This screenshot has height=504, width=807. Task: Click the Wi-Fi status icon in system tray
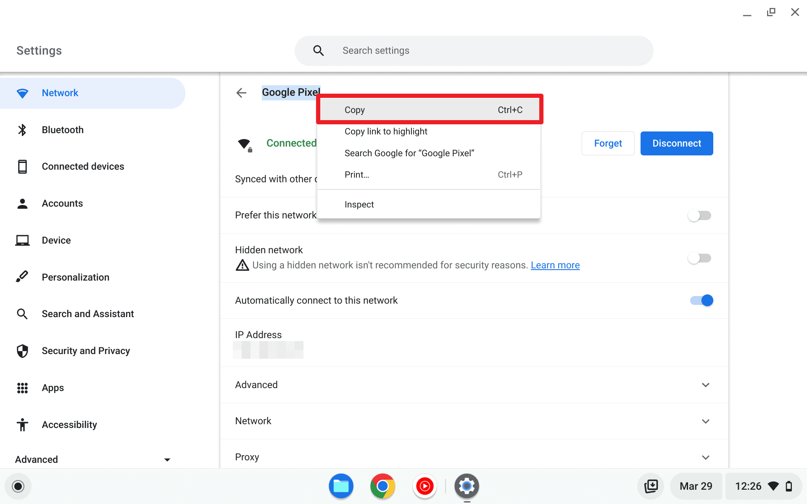(x=773, y=486)
